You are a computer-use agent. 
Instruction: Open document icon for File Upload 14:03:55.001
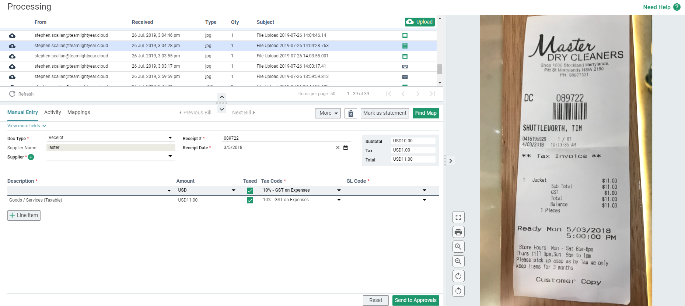pos(405,56)
